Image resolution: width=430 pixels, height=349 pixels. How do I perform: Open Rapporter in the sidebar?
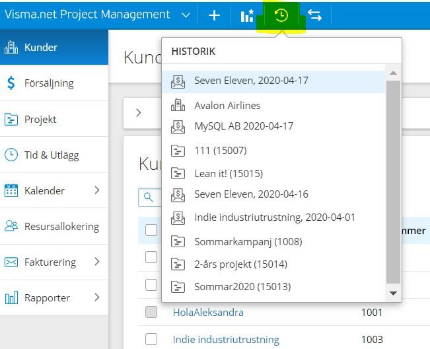54,297
